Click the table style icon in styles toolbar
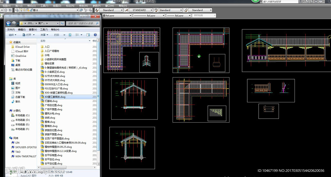This screenshot has height=177, width=331. tap(156, 10)
